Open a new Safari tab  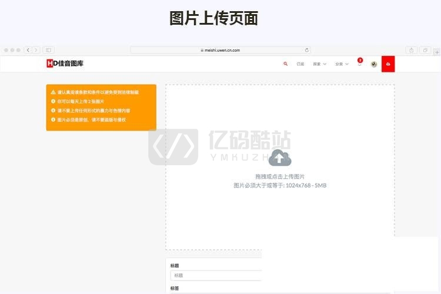tap(436, 52)
